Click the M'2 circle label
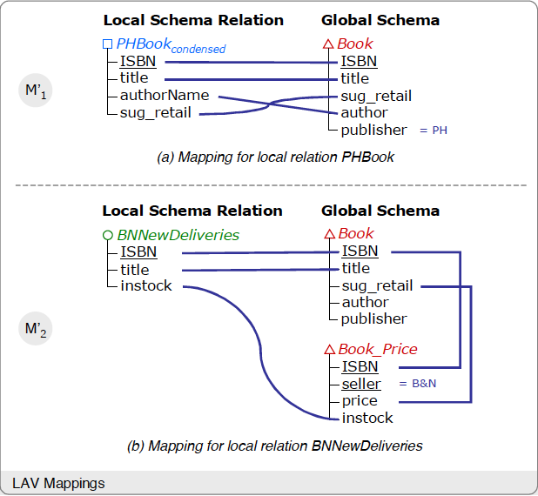Viewport: 538px width, 496px height. 36,329
